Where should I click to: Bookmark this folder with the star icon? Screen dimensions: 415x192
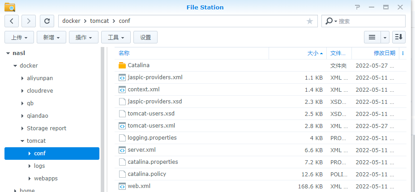(x=310, y=21)
